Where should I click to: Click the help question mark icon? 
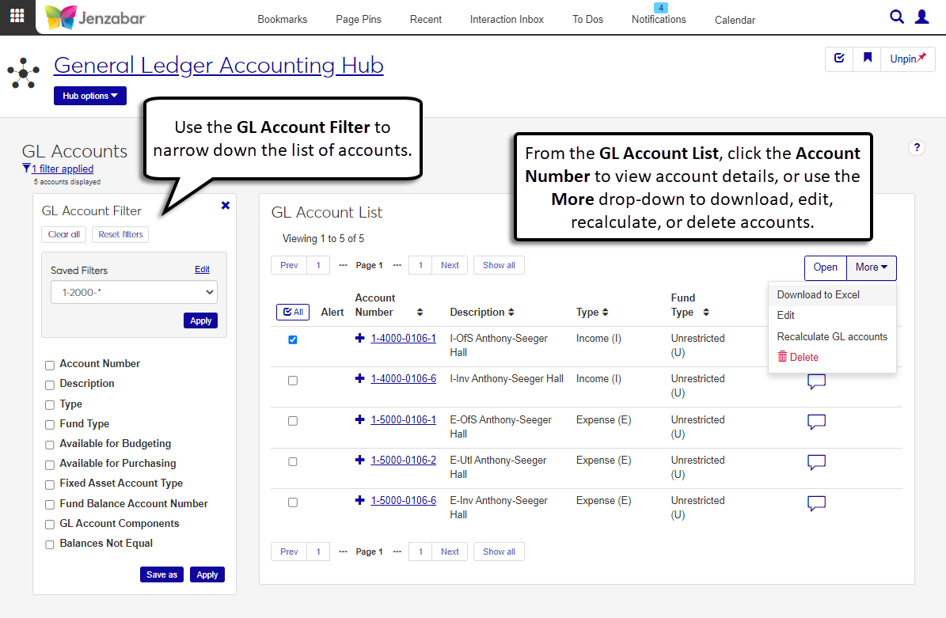(x=917, y=147)
